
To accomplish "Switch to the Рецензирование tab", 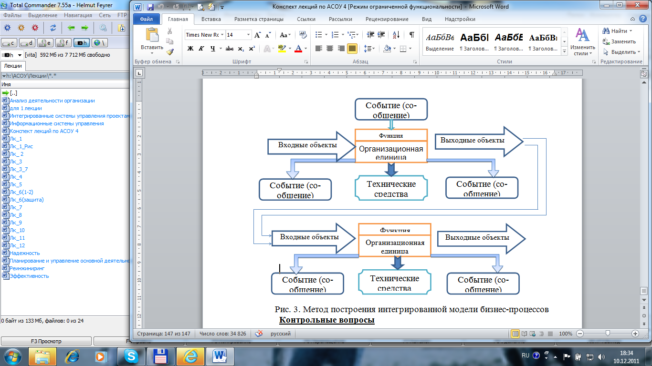I will 387,19.
